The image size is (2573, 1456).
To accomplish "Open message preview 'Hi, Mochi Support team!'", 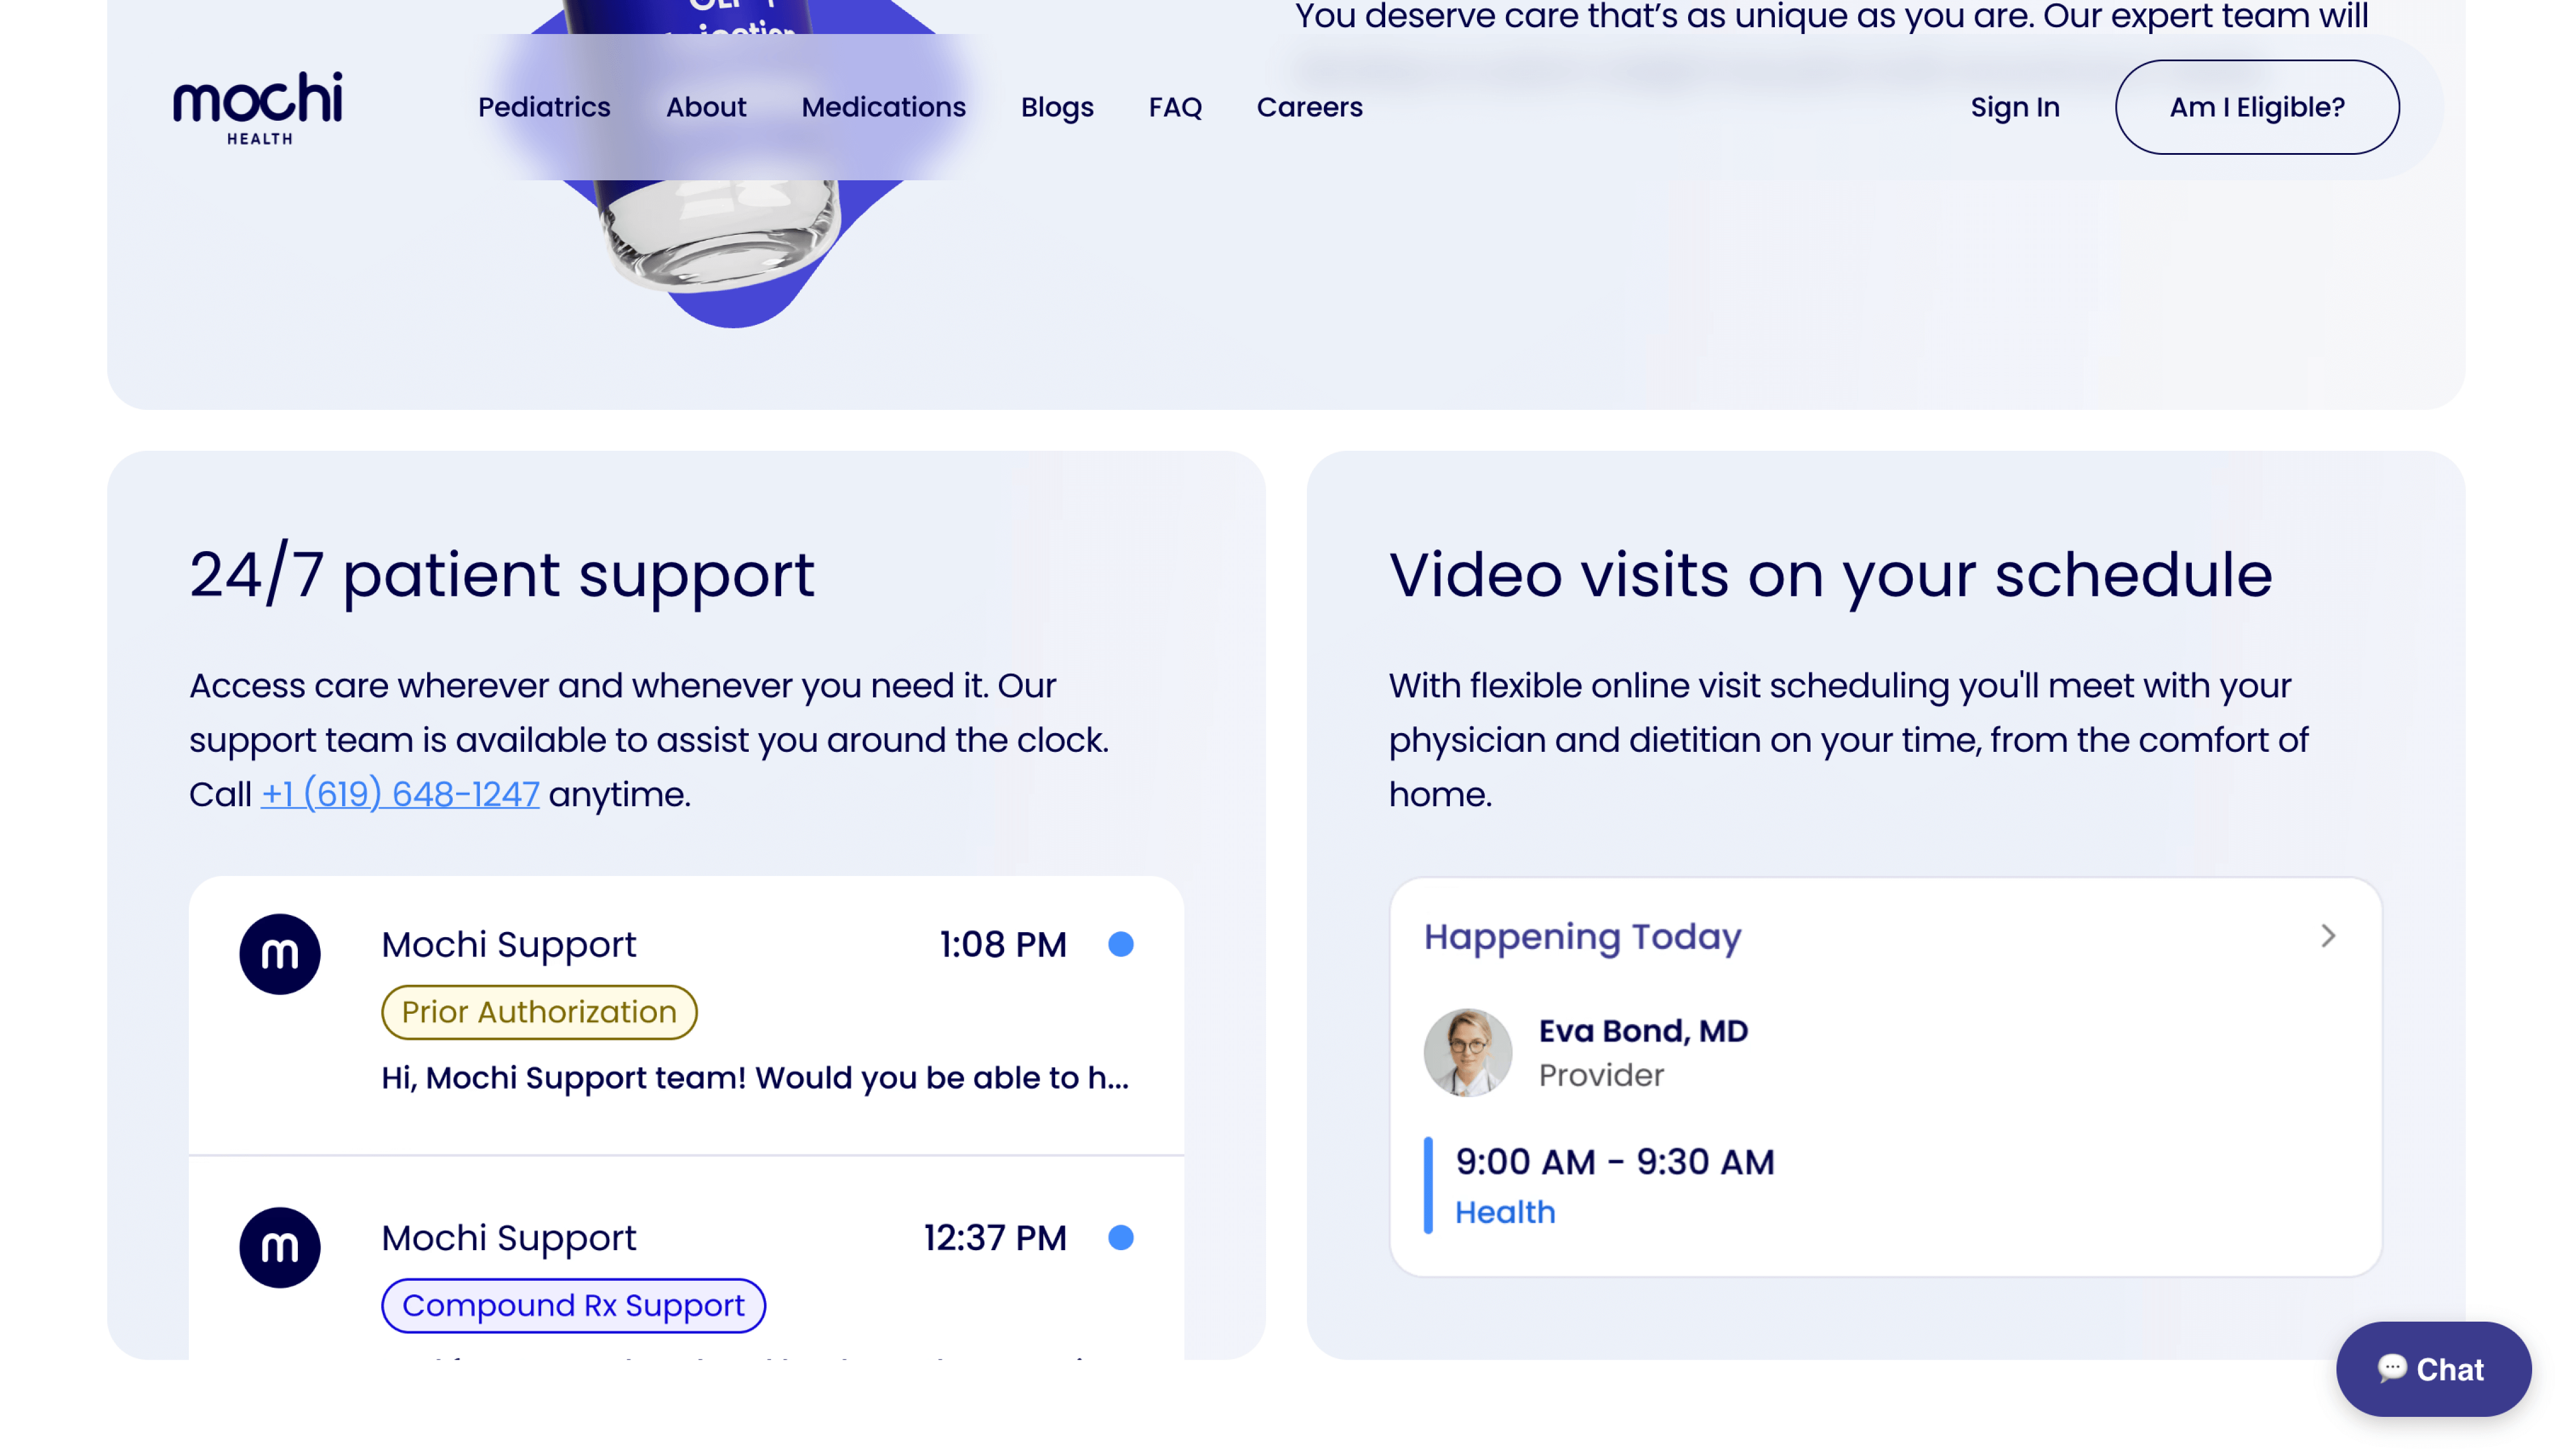I will [756, 1078].
